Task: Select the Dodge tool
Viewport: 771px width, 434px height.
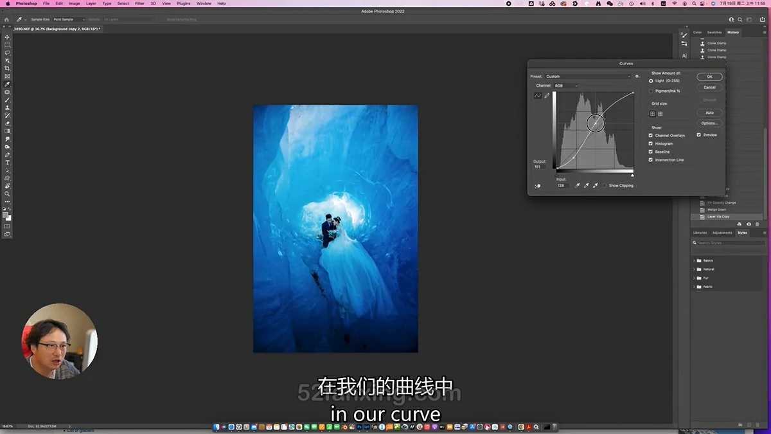Action: 8,147
